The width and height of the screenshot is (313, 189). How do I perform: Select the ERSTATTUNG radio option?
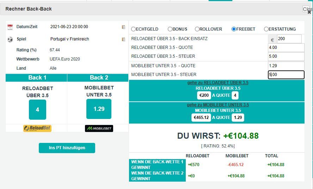point(266,29)
